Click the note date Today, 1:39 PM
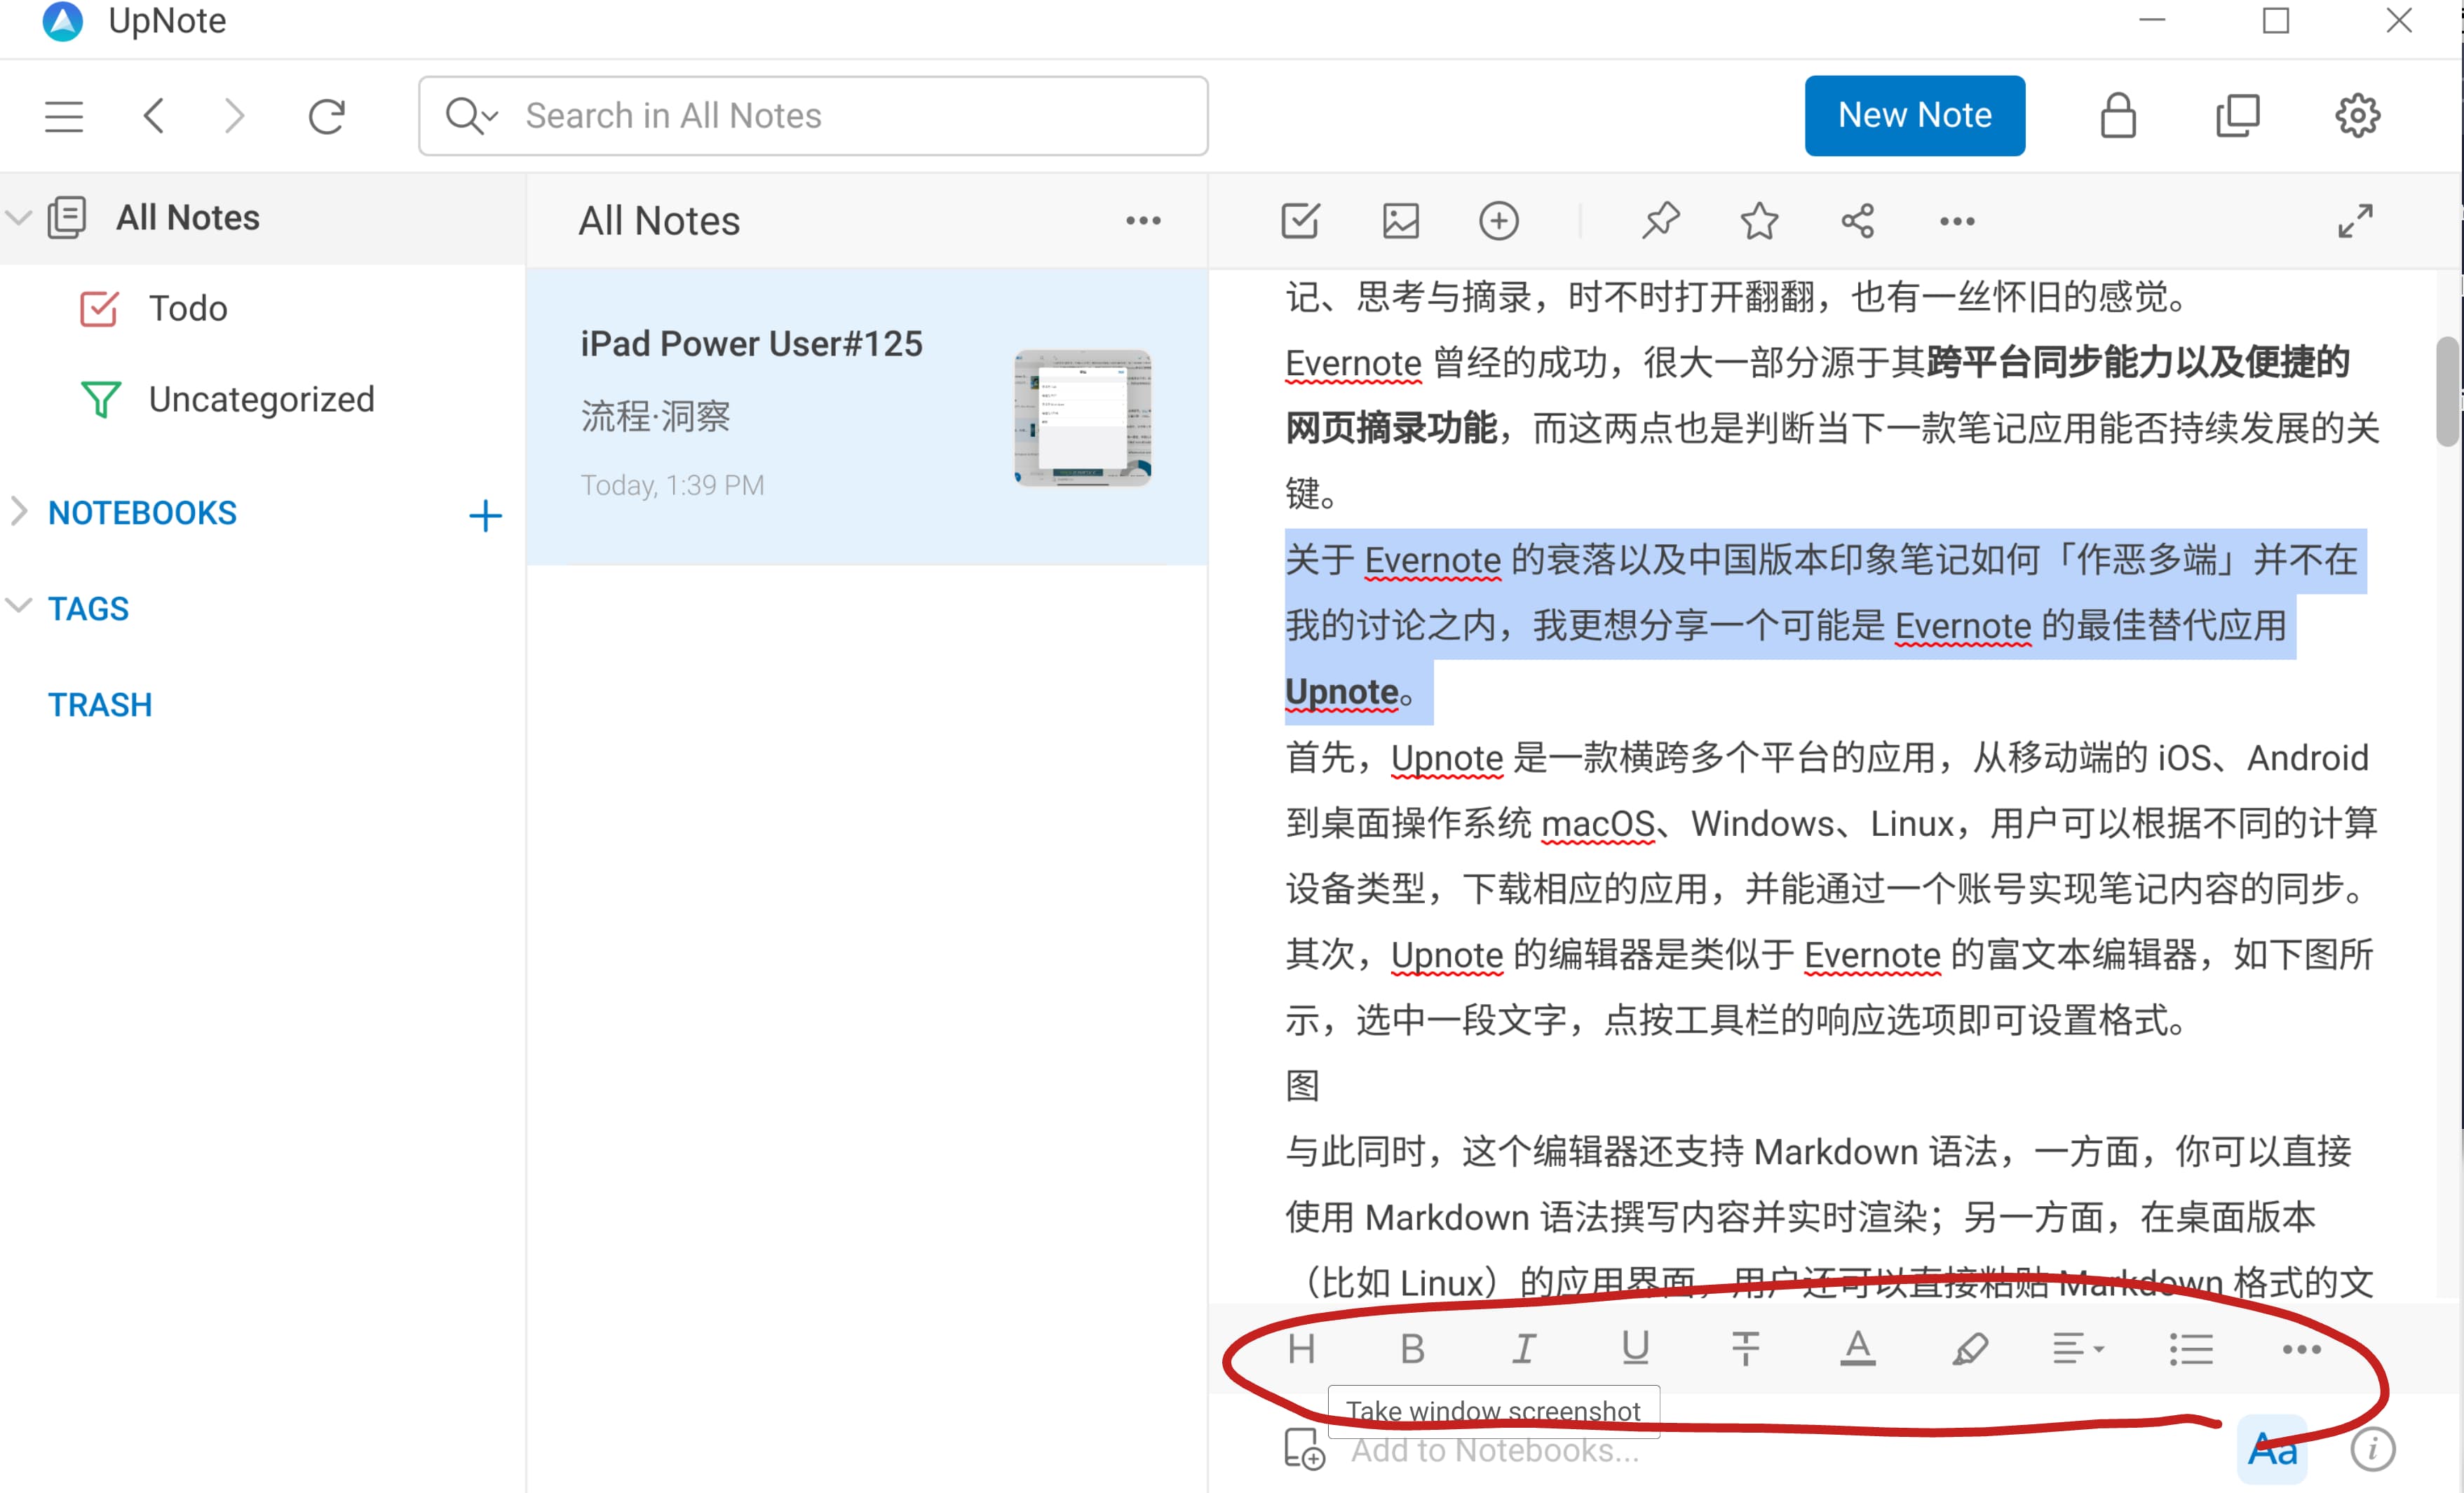 (x=673, y=485)
